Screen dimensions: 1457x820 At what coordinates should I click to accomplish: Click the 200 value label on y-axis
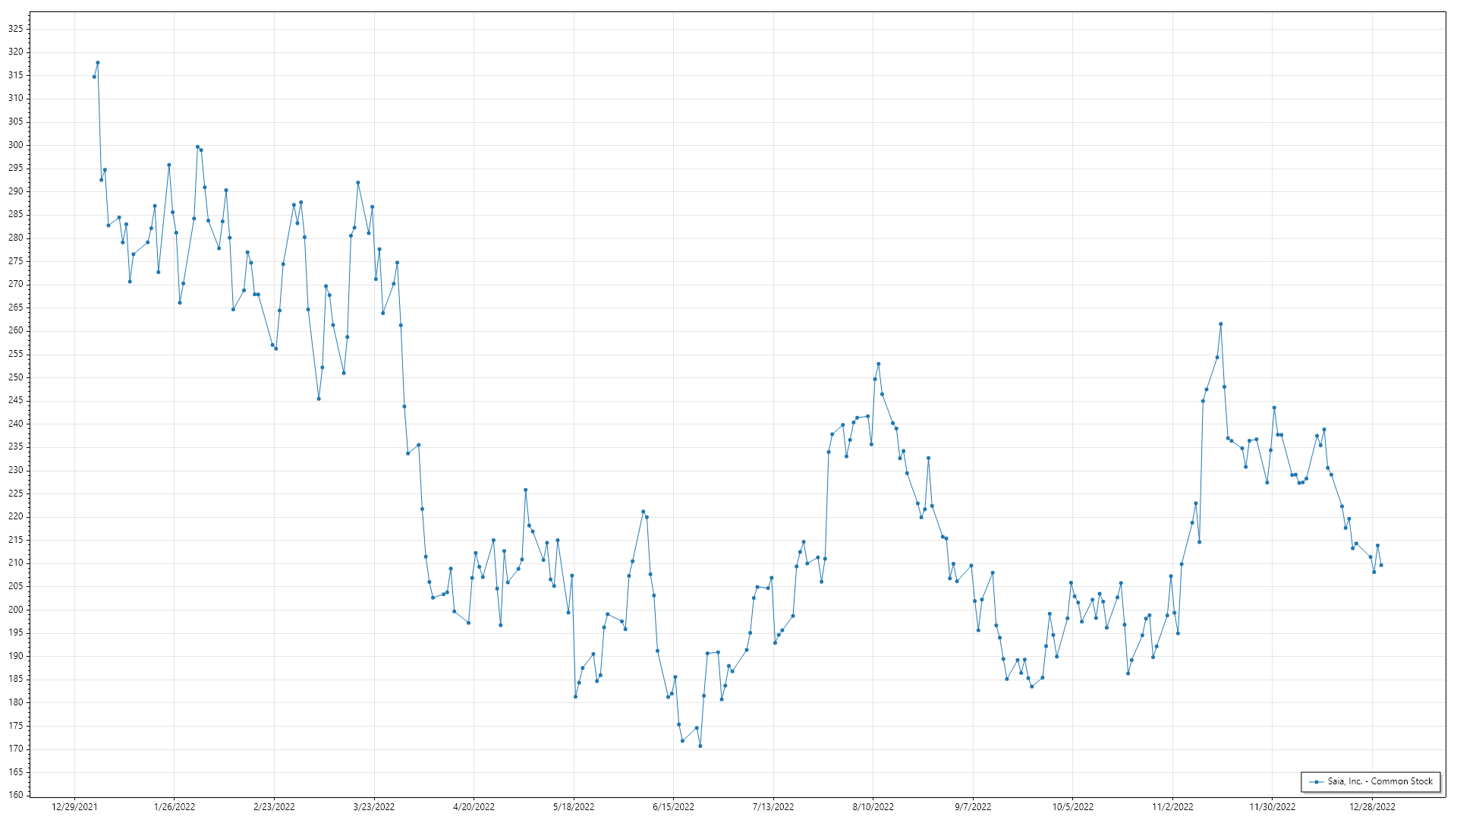pyautogui.click(x=16, y=610)
